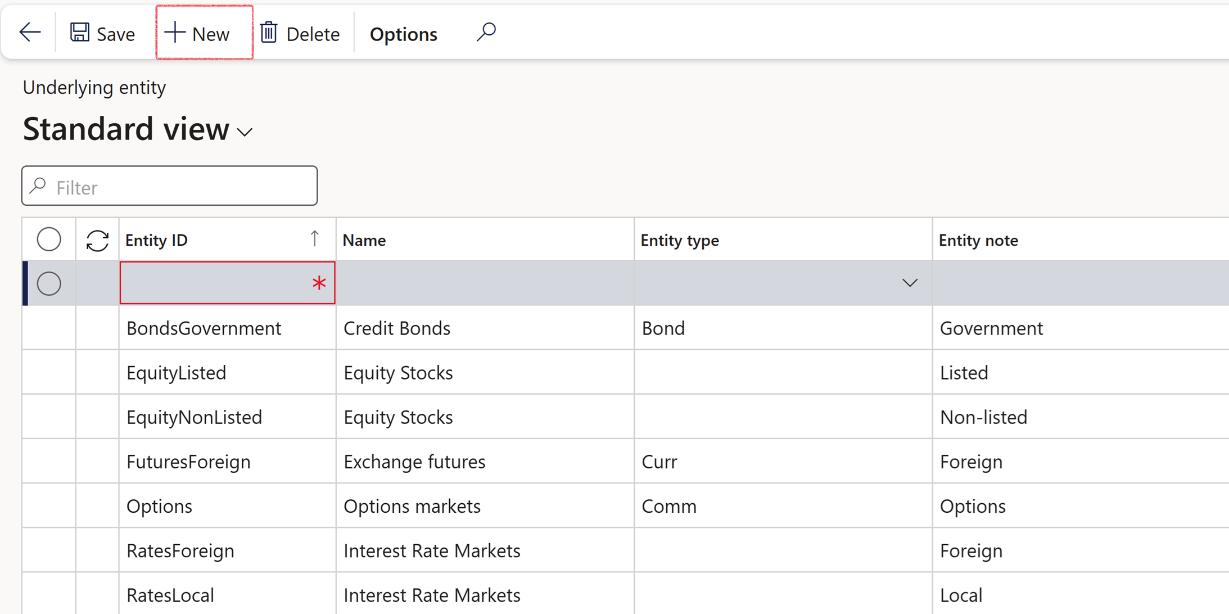Image resolution: width=1229 pixels, height=614 pixels.
Task: Toggle the select-all rows circle in header
Action: pos(49,240)
